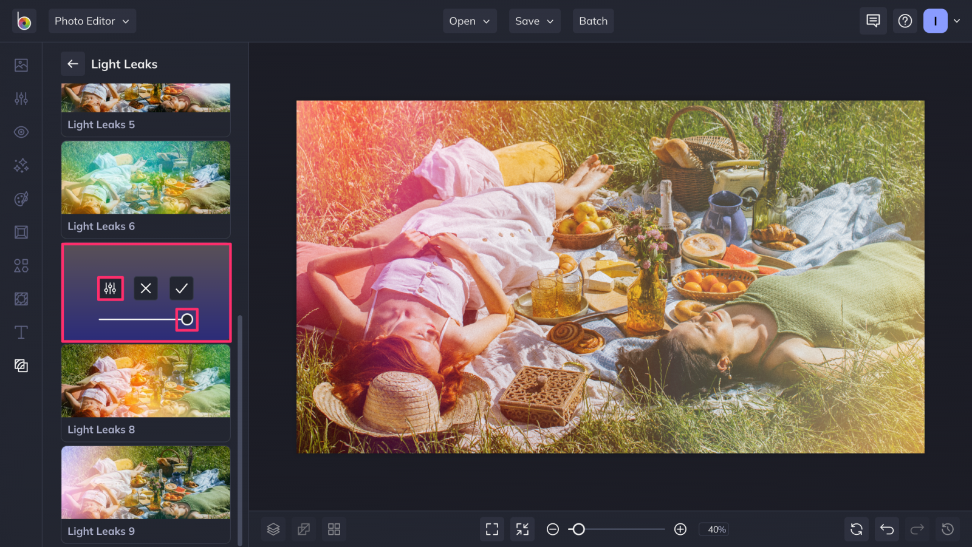Select the Text tool in sidebar

tap(21, 332)
